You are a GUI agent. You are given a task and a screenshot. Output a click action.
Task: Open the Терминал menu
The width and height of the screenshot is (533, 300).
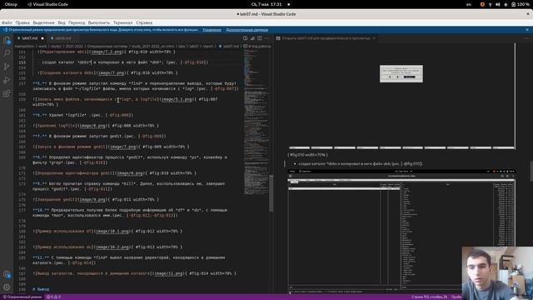click(122, 22)
